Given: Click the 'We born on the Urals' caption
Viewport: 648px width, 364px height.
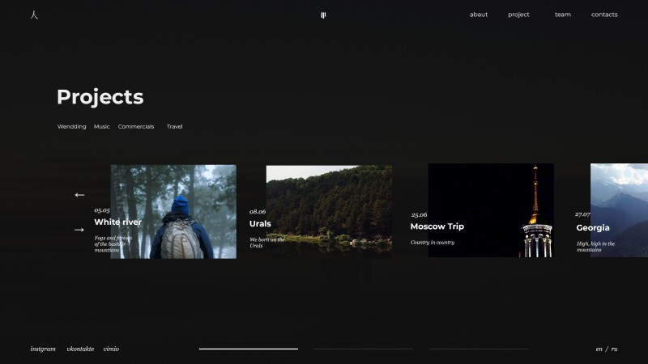Looking at the screenshot, I should pyautogui.click(x=267, y=243).
